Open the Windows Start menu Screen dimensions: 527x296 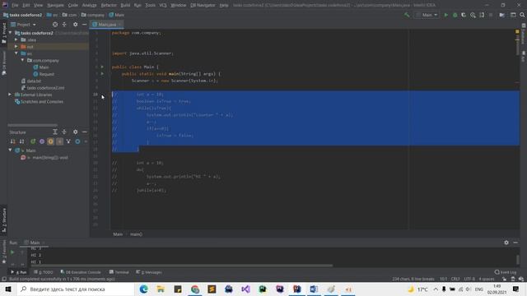(x=8, y=289)
